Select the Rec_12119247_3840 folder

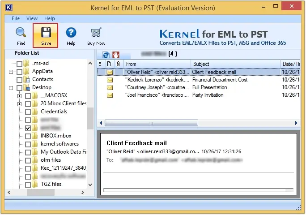[64, 168]
